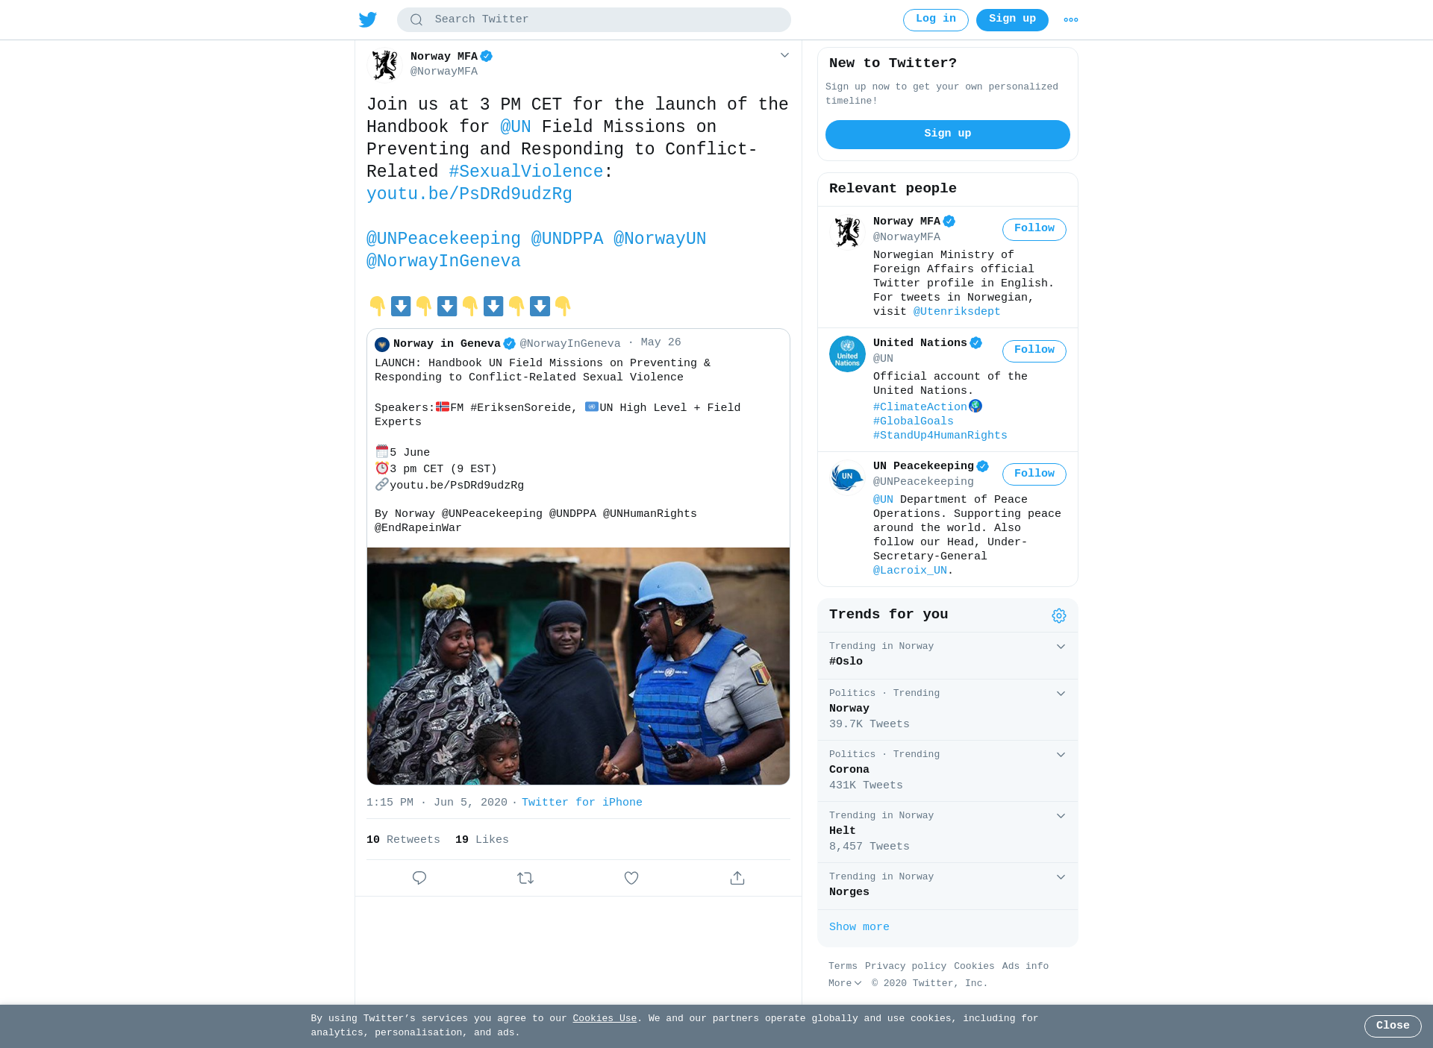Open the peacekeeper photo in quoted tweet
Screen dimensions: 1433x1048
pyautogui.click(x=578, y=666)
